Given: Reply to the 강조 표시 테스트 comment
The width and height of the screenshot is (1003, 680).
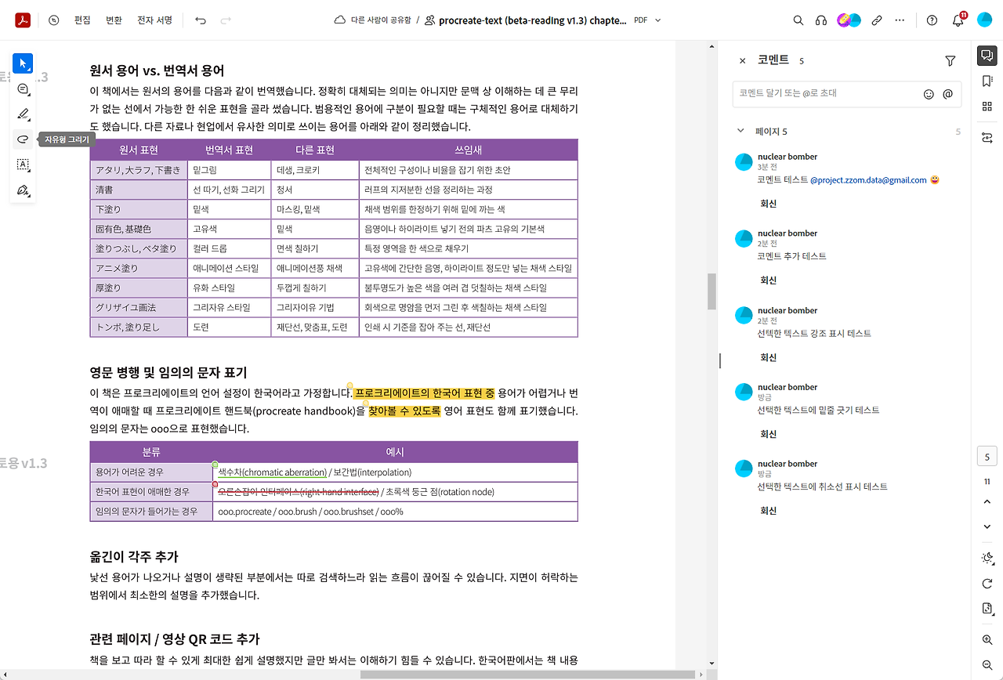Looking at the screenshot, I should pyautogui.click(x=768, y=357).
